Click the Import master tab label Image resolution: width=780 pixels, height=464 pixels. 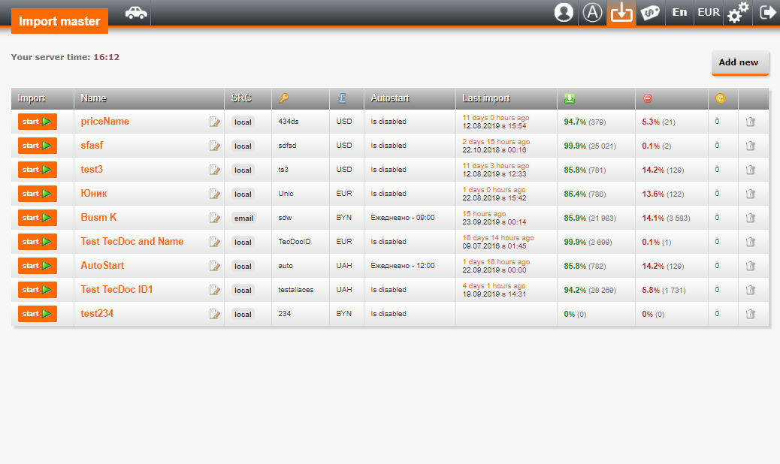click(x=59, y=21)
